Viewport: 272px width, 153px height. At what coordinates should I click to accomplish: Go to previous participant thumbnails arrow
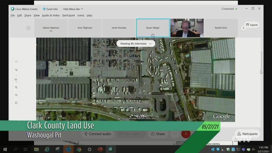(x=29, y=28)
